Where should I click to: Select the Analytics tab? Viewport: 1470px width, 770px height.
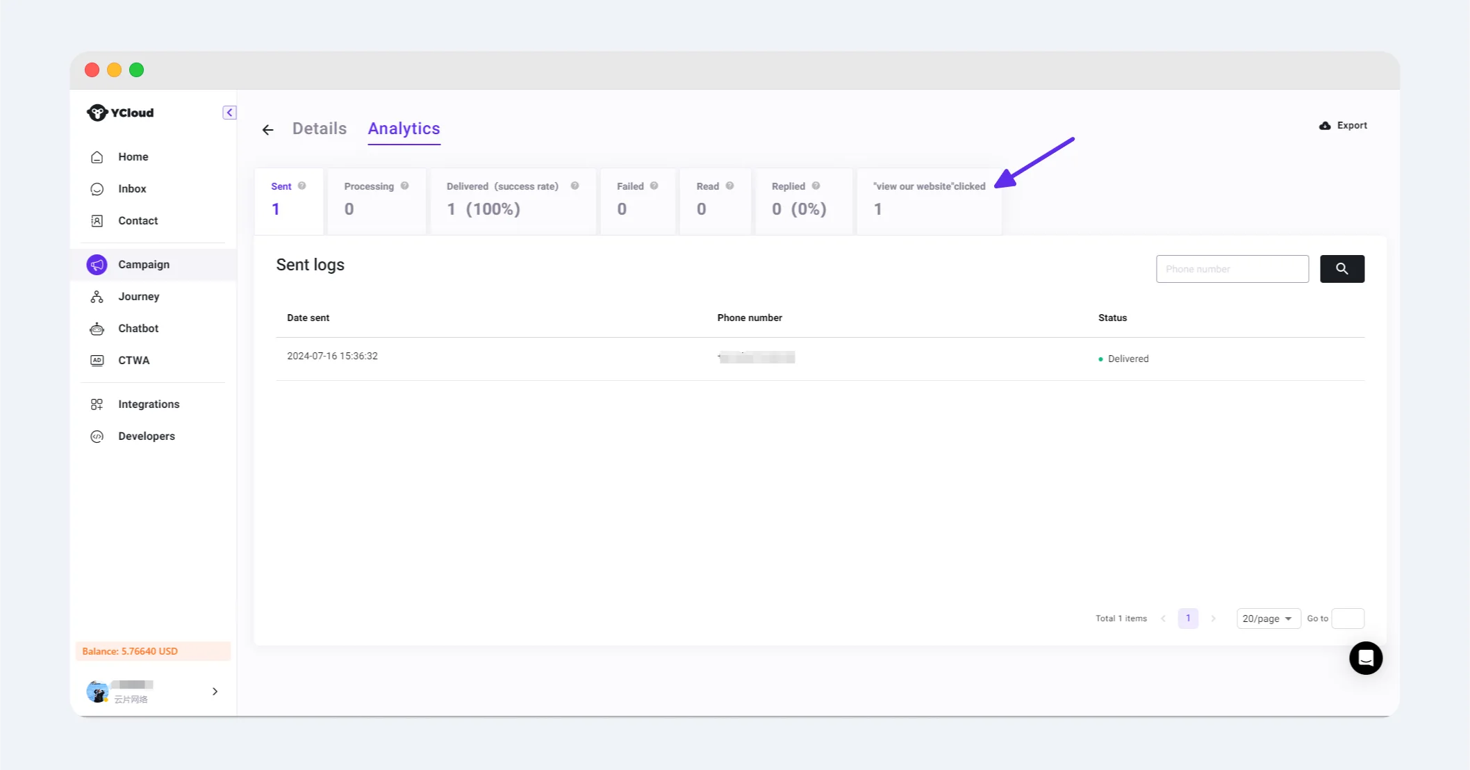404,129
